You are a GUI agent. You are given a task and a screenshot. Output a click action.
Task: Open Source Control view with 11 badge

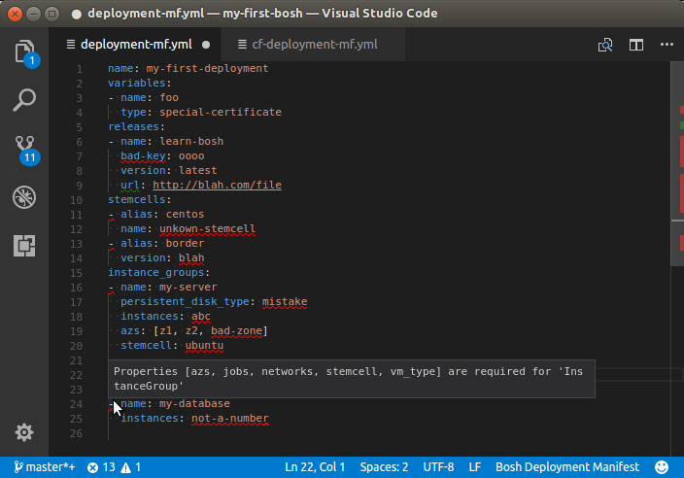pyautogui.click(x=26, y=150)
